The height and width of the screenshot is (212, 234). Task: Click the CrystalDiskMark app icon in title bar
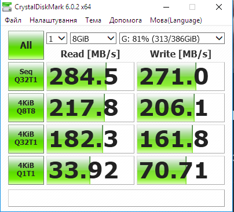(x=7, y=7)
